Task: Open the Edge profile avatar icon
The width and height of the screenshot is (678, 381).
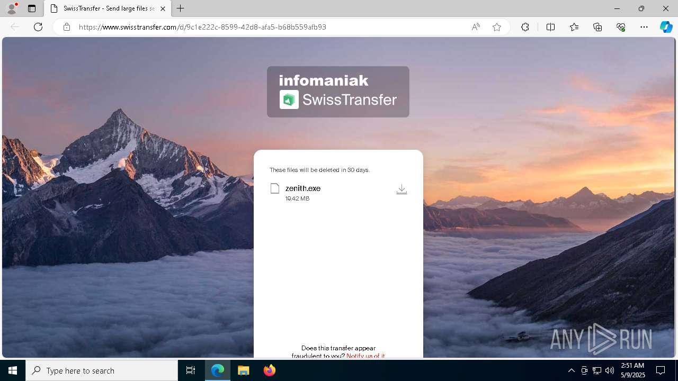Action: pos(11,8)
